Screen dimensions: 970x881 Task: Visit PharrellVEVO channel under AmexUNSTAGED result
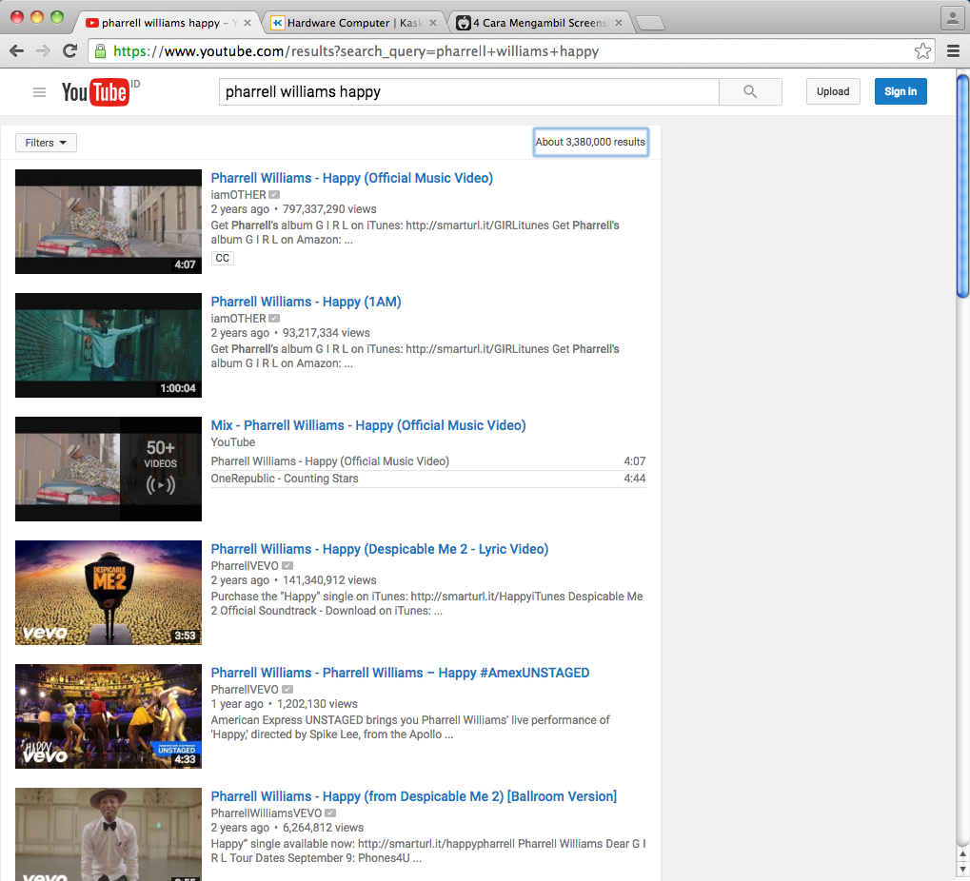(245, 690)
